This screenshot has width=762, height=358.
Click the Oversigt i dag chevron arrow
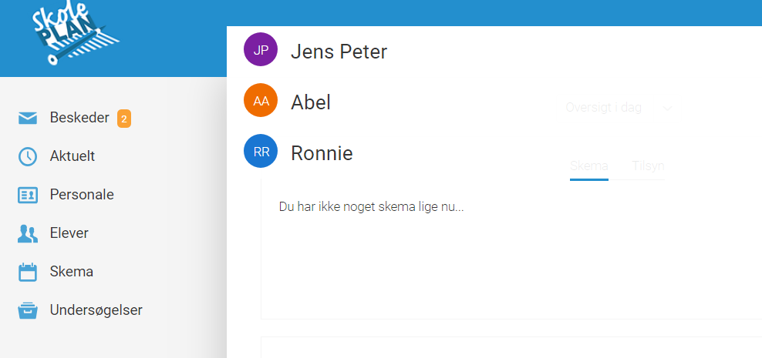pyautogui.click(x=667, y=108)
